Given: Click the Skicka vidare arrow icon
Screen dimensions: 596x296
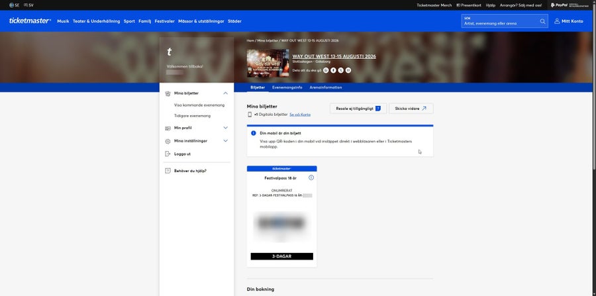Looking at the screenshot, I should [424, 109].
